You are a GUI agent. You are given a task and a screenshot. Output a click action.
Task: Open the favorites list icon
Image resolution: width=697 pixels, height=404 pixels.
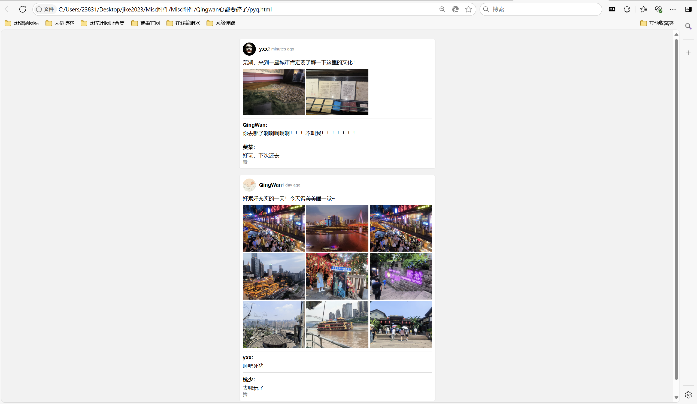(x=643, y=10)
